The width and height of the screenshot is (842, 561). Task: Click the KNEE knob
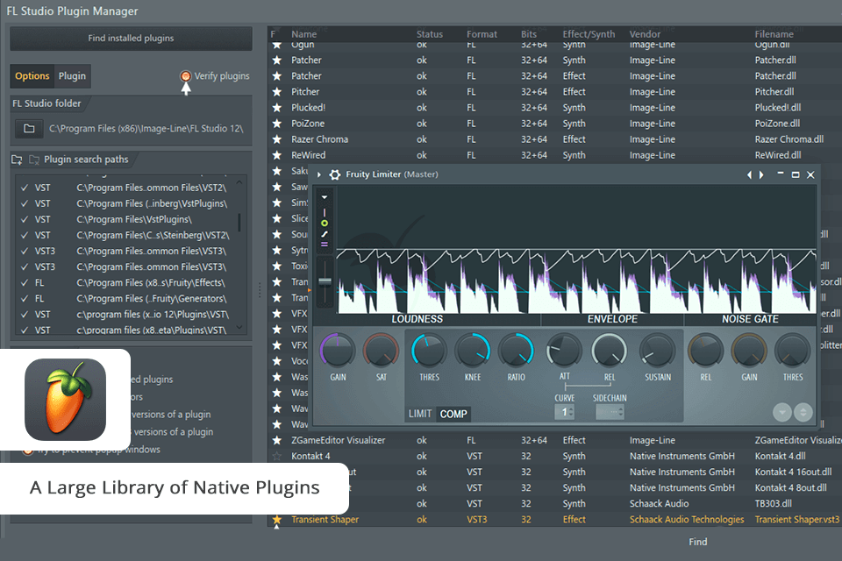(473, 350)
